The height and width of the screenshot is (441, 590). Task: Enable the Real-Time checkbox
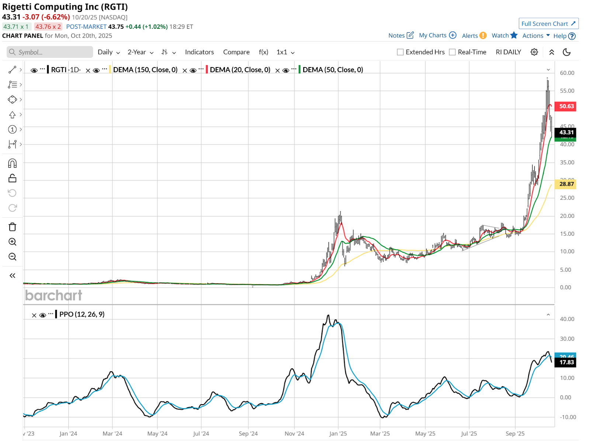[x=452, y=52]
